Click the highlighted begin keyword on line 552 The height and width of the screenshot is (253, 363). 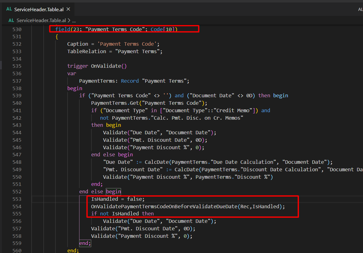pos(114,191)
